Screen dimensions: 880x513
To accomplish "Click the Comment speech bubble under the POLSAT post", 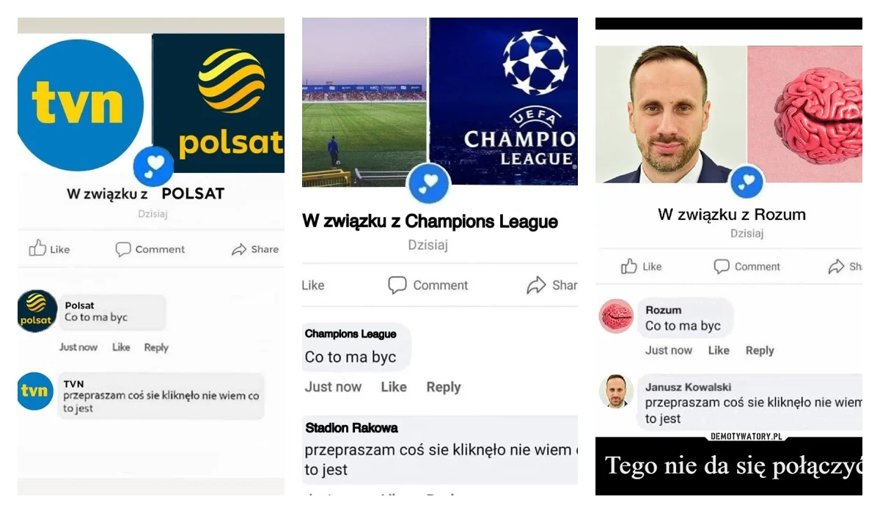I will [123, 249].
